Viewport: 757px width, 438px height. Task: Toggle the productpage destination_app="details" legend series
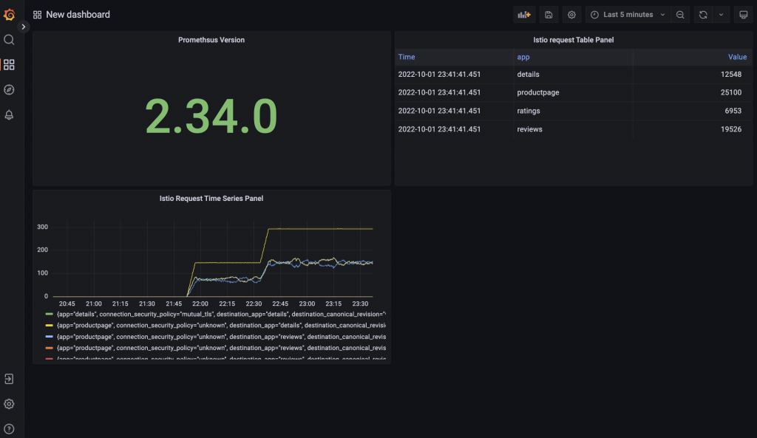tap(221, 325)
